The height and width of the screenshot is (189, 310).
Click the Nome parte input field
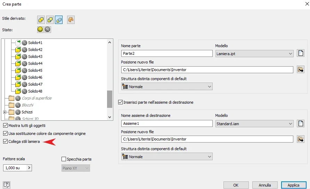(x=167, y=53)
